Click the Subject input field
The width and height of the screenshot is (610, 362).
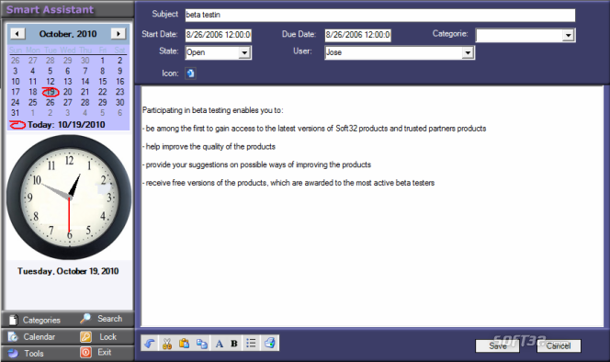pyautogui.click(x=379, y=15)
